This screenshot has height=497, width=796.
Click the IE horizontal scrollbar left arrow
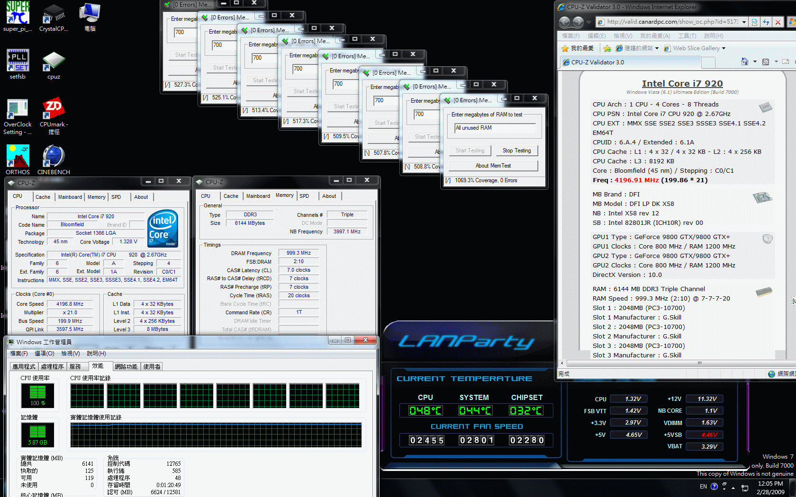pyautogui.click(x=562, y=364)
